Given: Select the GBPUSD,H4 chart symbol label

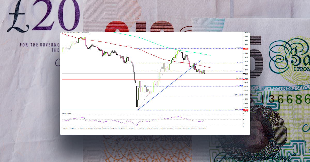Looking at the screenshot, I should coord(70,33).
